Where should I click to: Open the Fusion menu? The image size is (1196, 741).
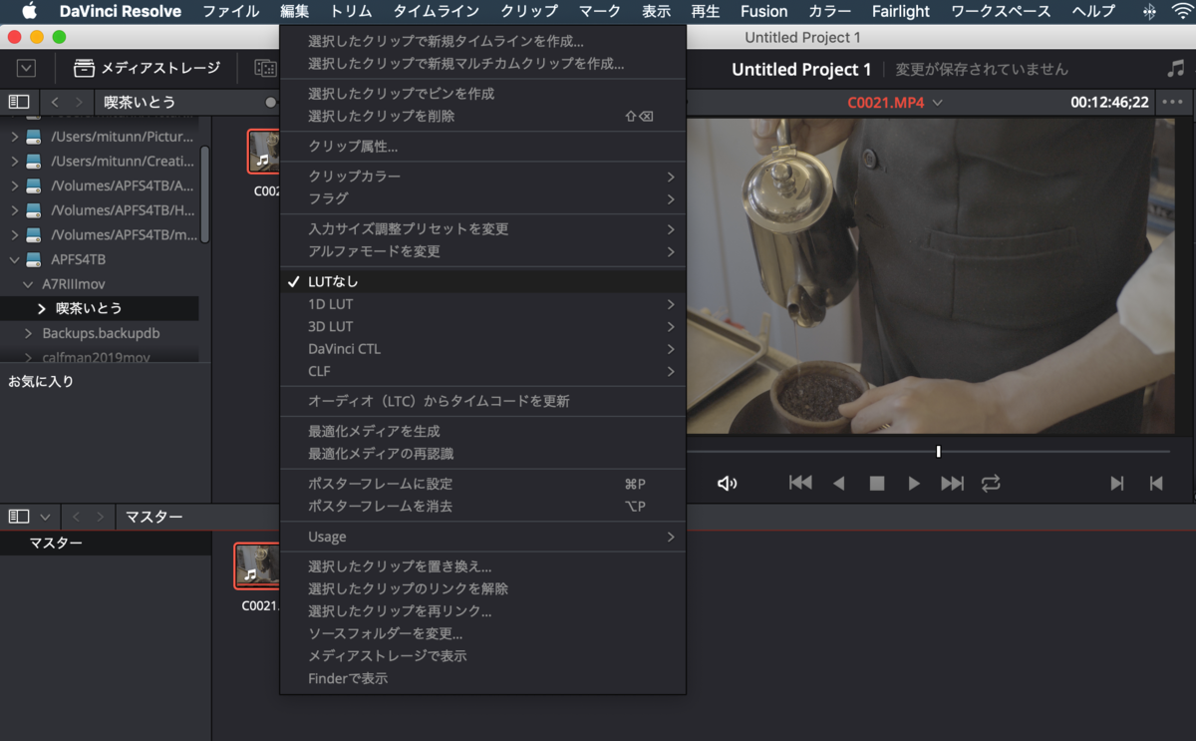coord(764,12)
